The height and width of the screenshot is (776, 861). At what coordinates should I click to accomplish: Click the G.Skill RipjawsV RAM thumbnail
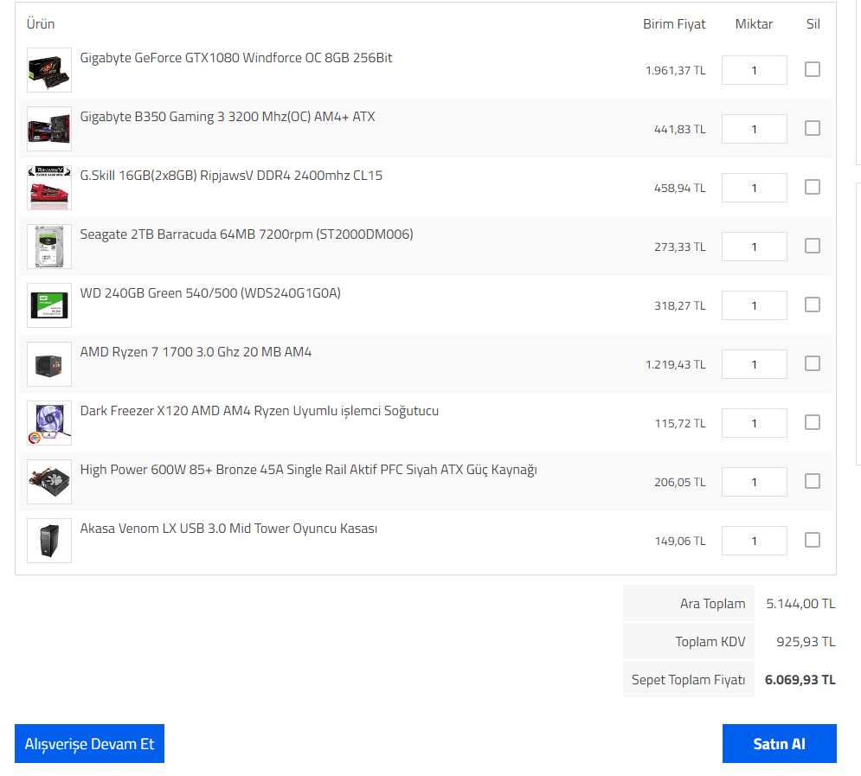[48, 188]
